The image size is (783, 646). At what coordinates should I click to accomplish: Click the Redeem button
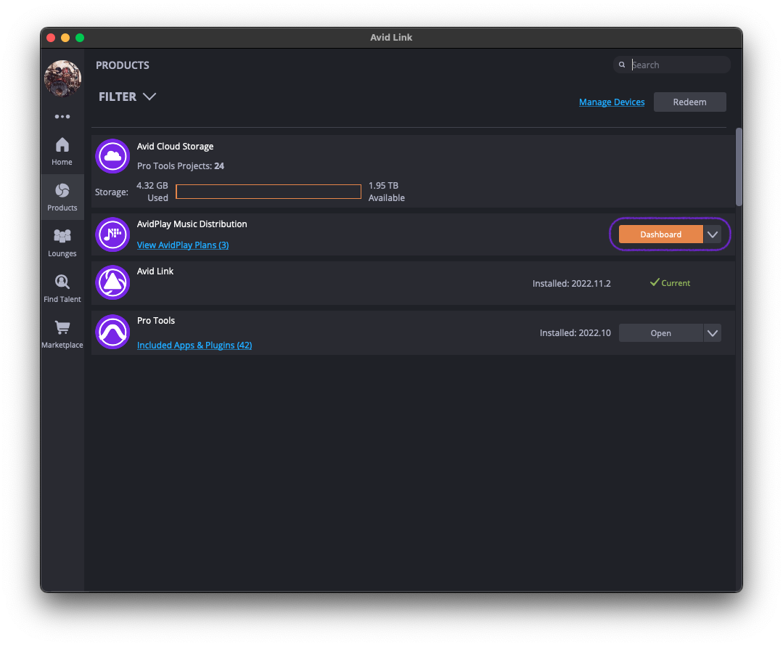[689, 102]
